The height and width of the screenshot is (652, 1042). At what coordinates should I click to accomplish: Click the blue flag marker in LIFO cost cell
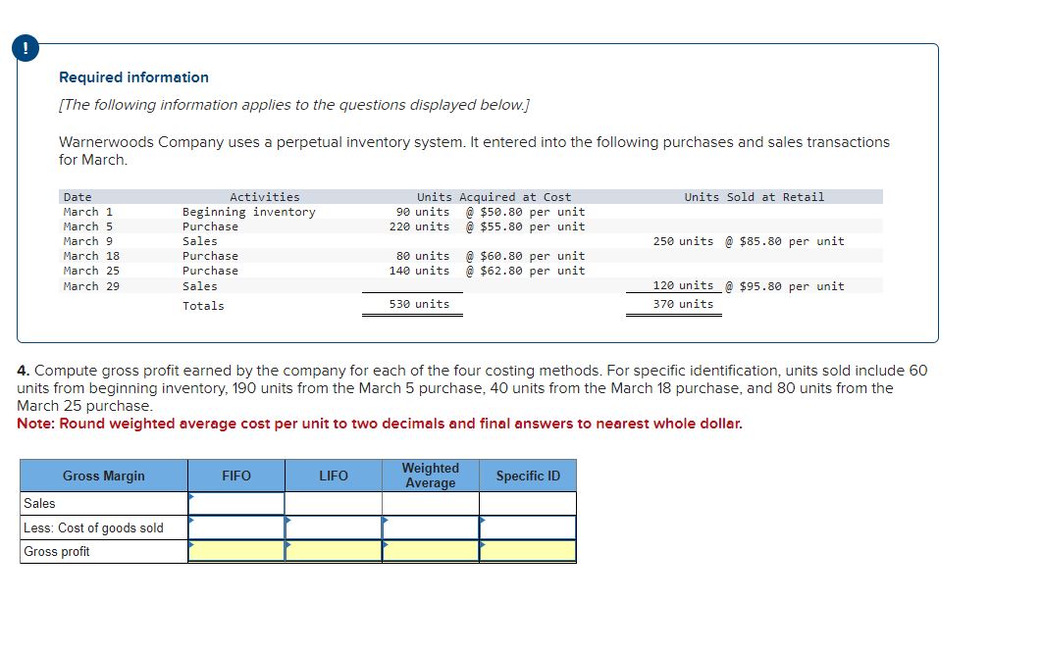click(288, 520)
